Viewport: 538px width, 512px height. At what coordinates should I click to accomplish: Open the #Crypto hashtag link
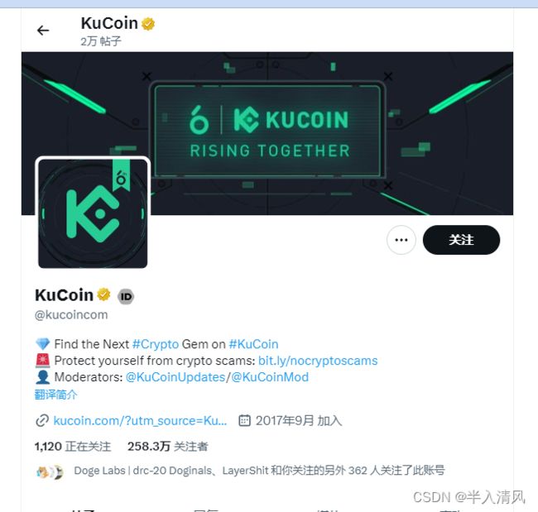(x=156, y=344)
